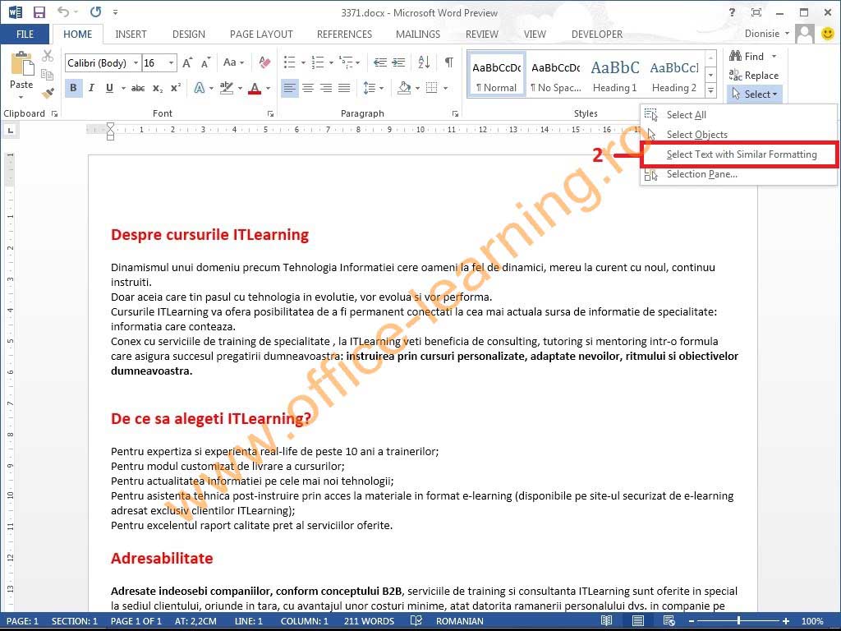Open the FILE tab
Viewport: 841px width, 631px height.
25,35
